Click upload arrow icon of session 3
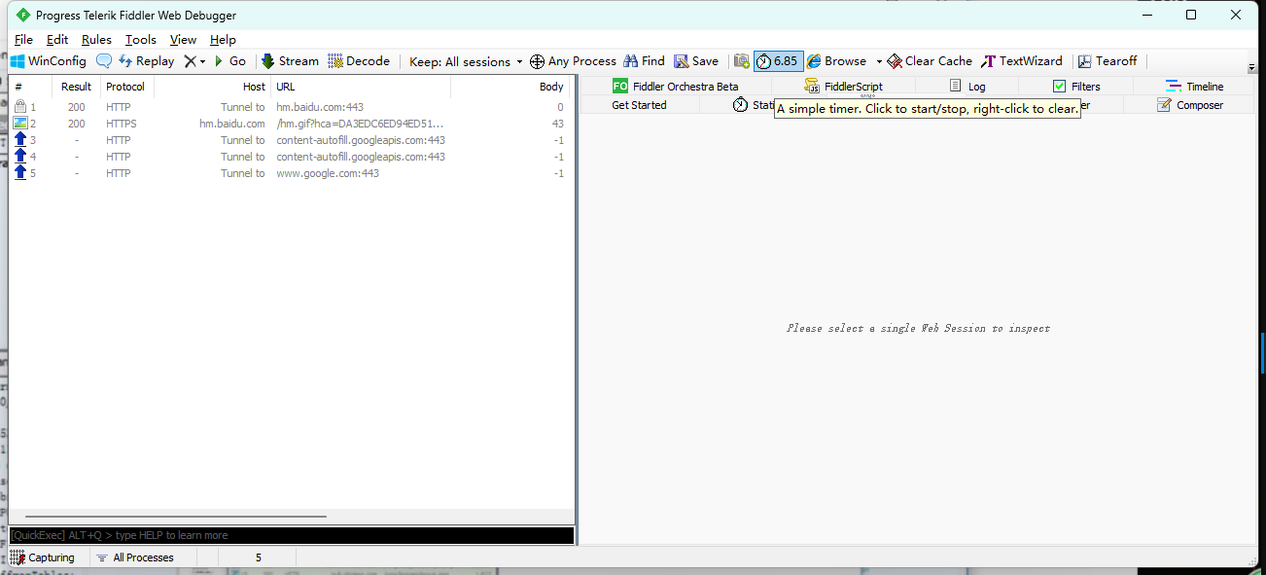This screenshot has width=1266, height=575. [x=20, y=140]
